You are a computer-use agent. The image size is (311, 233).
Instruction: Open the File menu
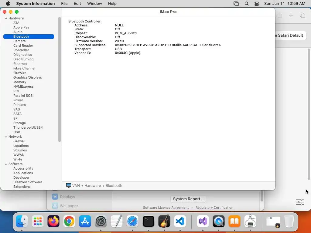click(x=64, y=4)
